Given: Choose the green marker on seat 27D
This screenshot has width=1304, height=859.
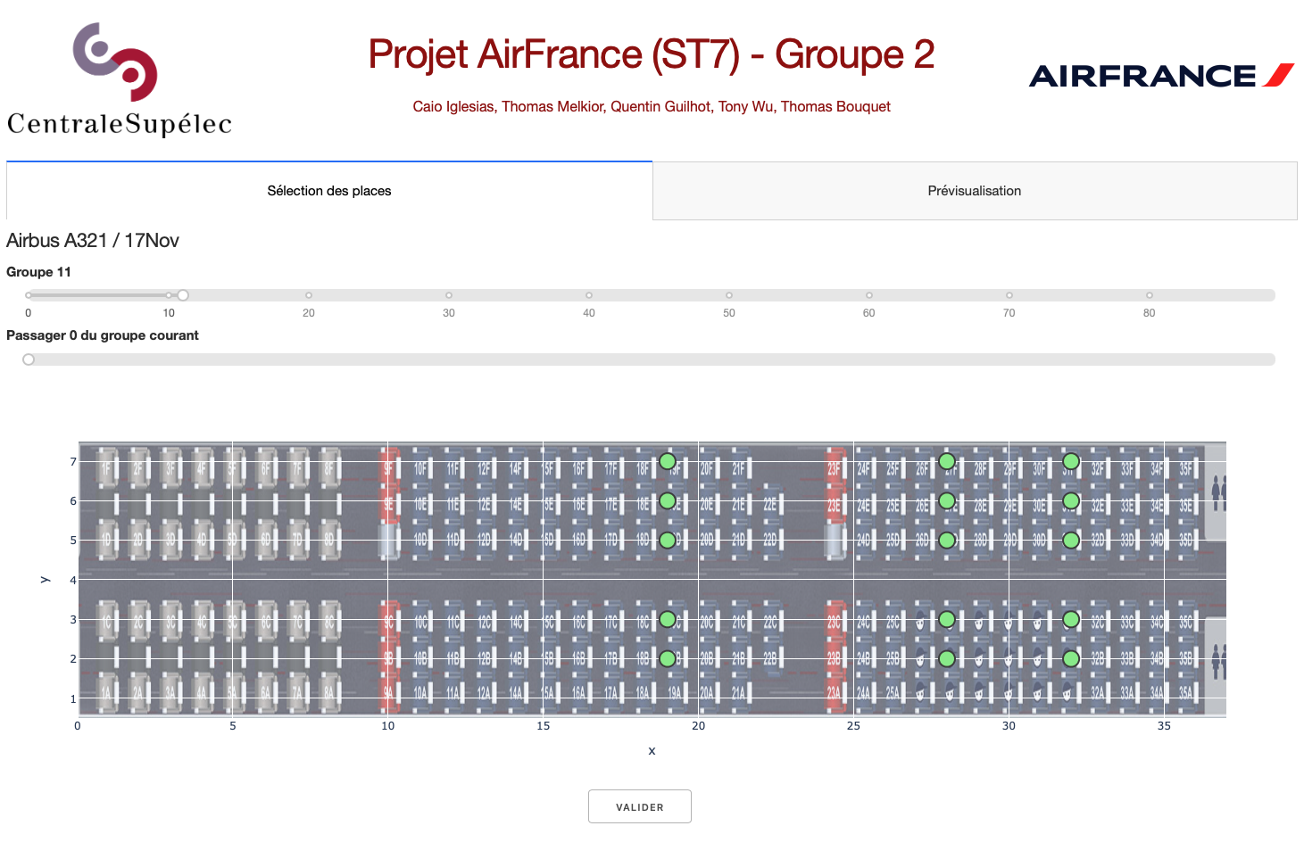Looking at the screenshot, I should pyautogui.click(x=947, y=540).
